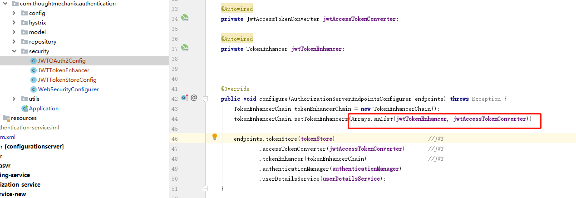Screen dimensions: 576x198
Task: Click the fold end marker on line 51
Action: (x=205, y=188)
